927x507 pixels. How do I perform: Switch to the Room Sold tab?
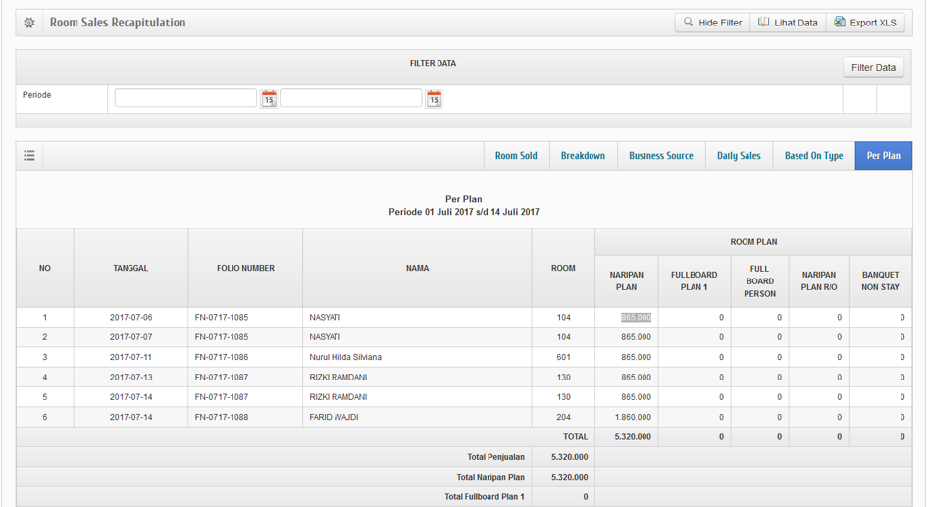pyautogui.click(x=516, y=156)
